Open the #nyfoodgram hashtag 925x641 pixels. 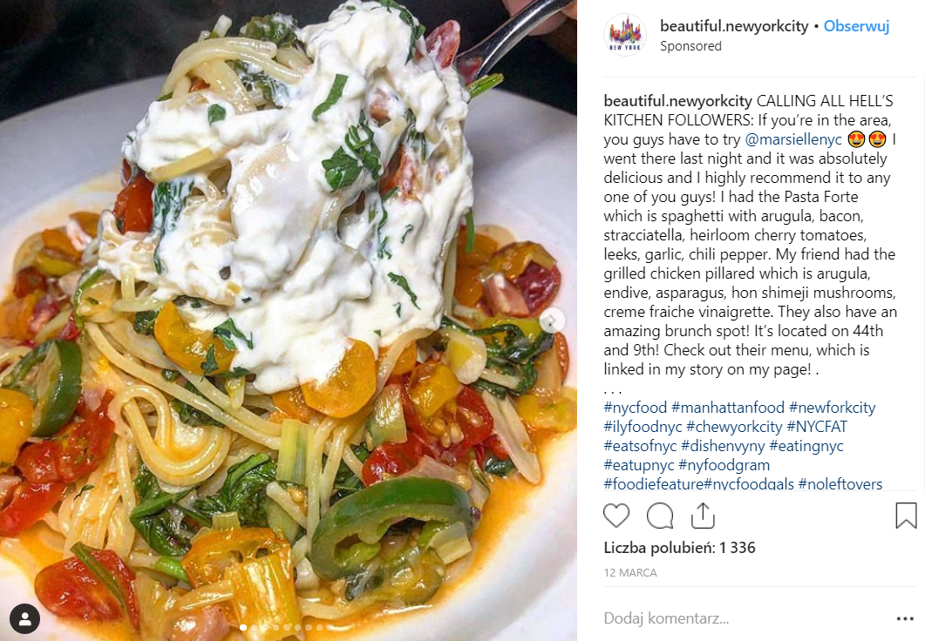pos(724,465)
